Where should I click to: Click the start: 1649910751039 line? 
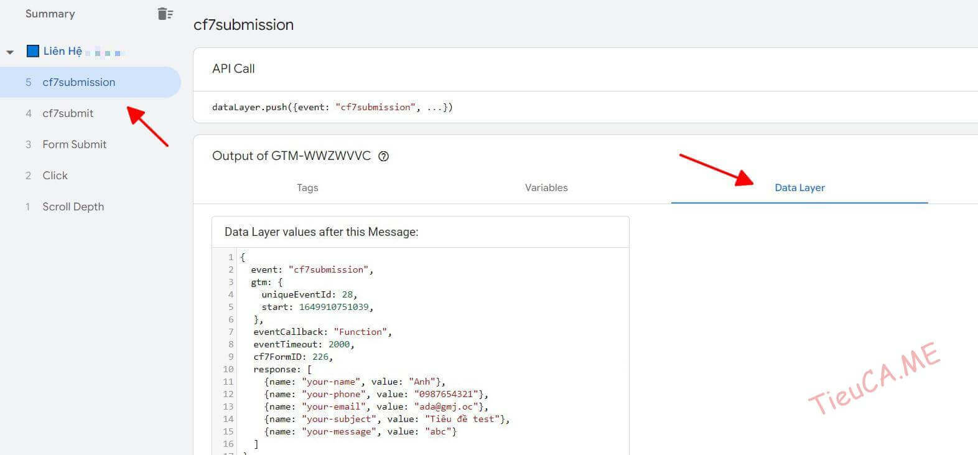pos(317,307)
